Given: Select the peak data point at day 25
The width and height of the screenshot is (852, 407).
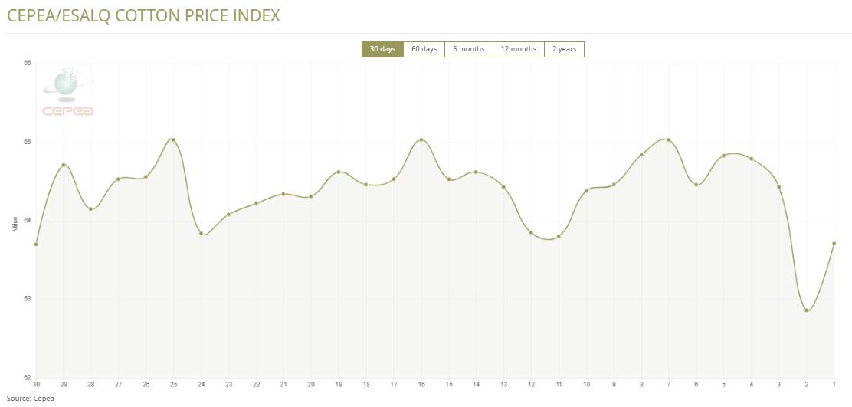Looking at the screenshot, I should (x=173, y=140).
